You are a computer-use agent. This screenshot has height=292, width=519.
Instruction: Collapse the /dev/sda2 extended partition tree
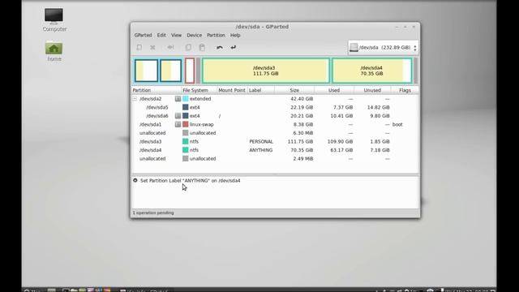coord(135,99)
